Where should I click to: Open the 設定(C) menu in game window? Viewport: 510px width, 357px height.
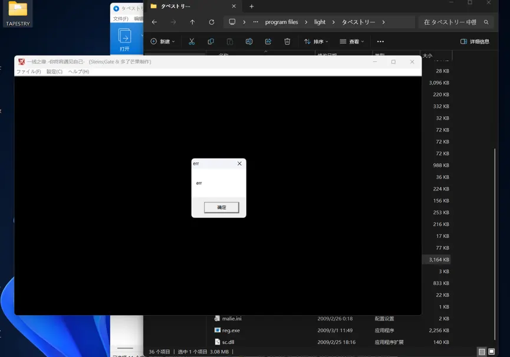(x=54, y=71)
